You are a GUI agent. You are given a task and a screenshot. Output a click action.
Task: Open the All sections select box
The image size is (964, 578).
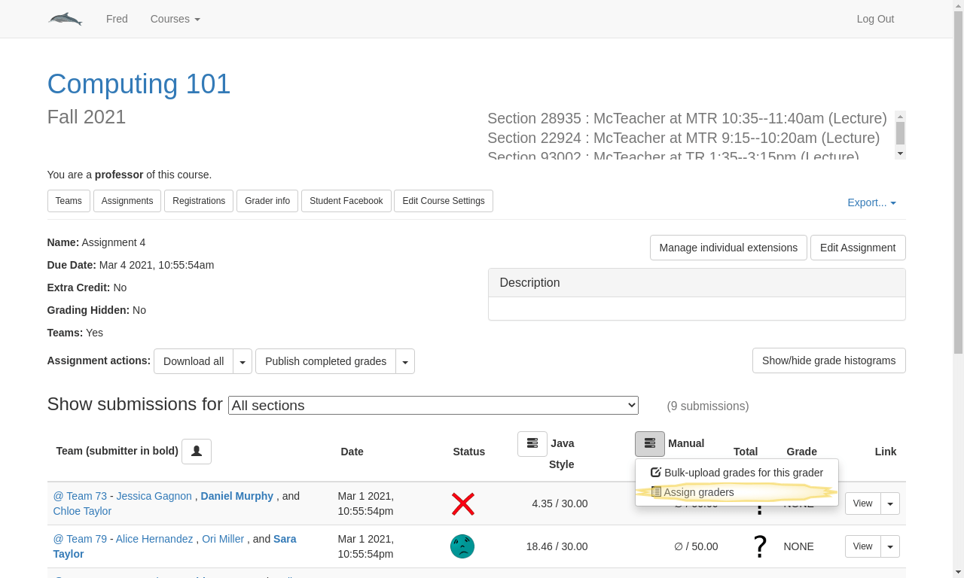tap(433, 405)
